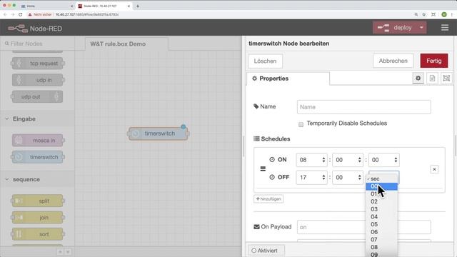Click the ON clock icon
This screenshot has width=457, height=257.
pos(272,159)
